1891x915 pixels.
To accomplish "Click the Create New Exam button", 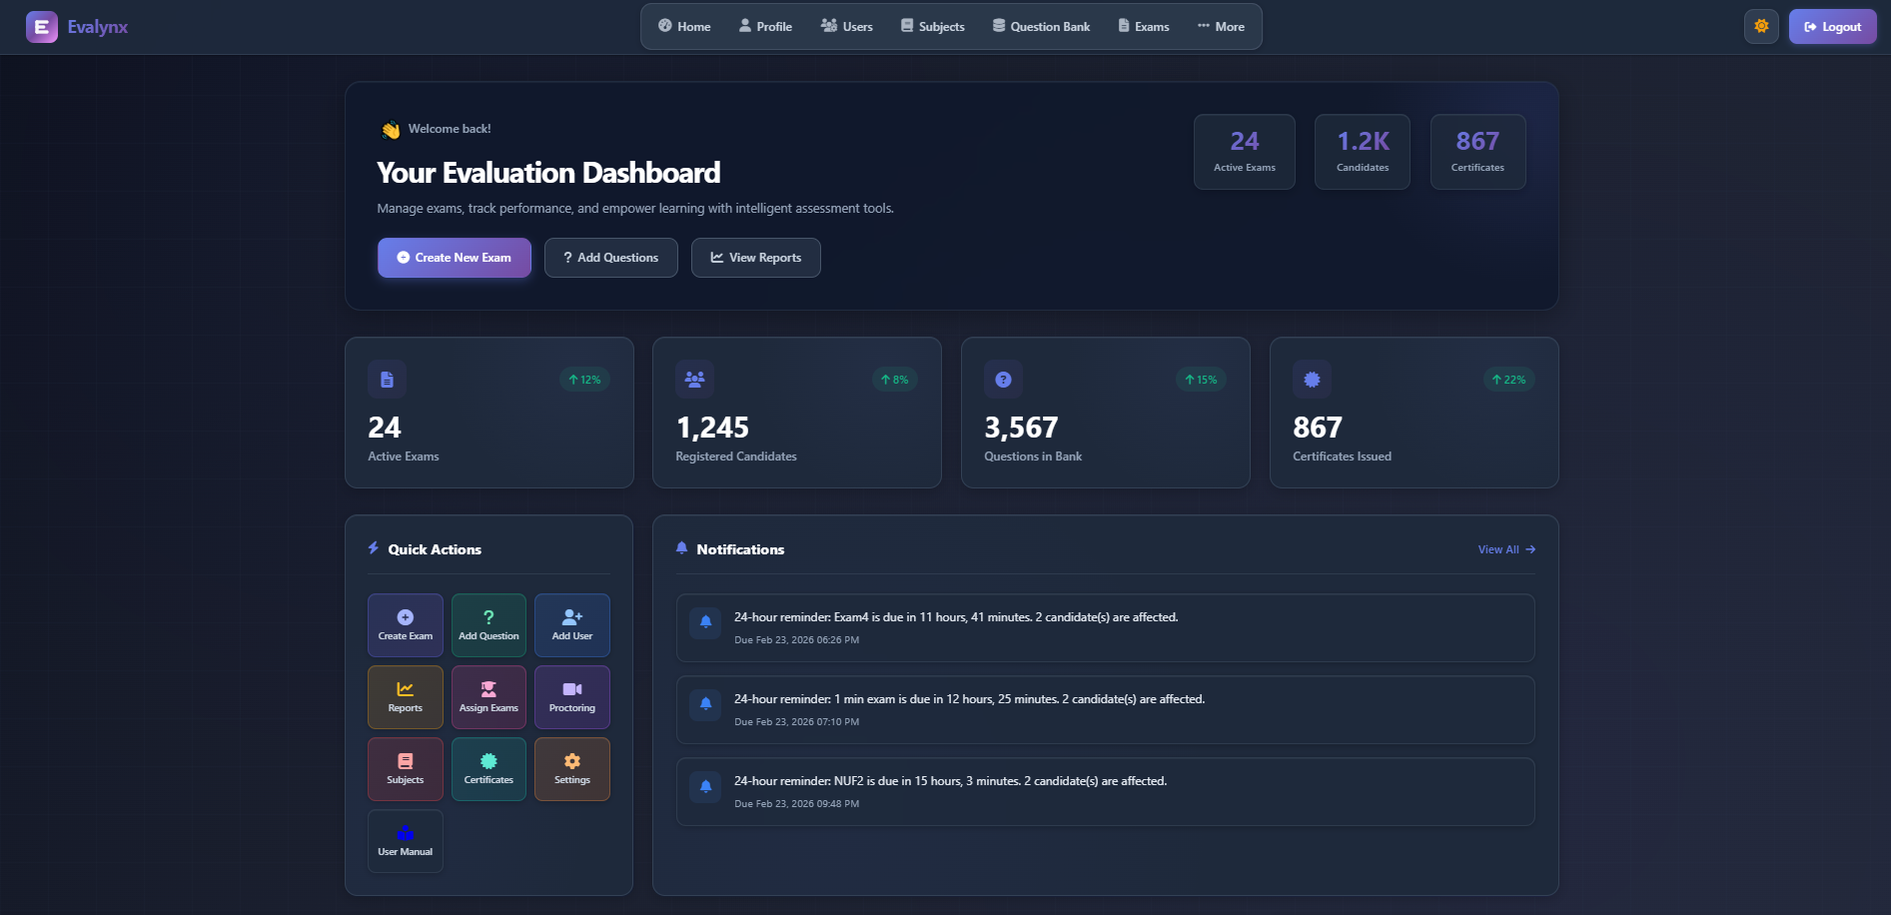I will (x=455, y=258).
